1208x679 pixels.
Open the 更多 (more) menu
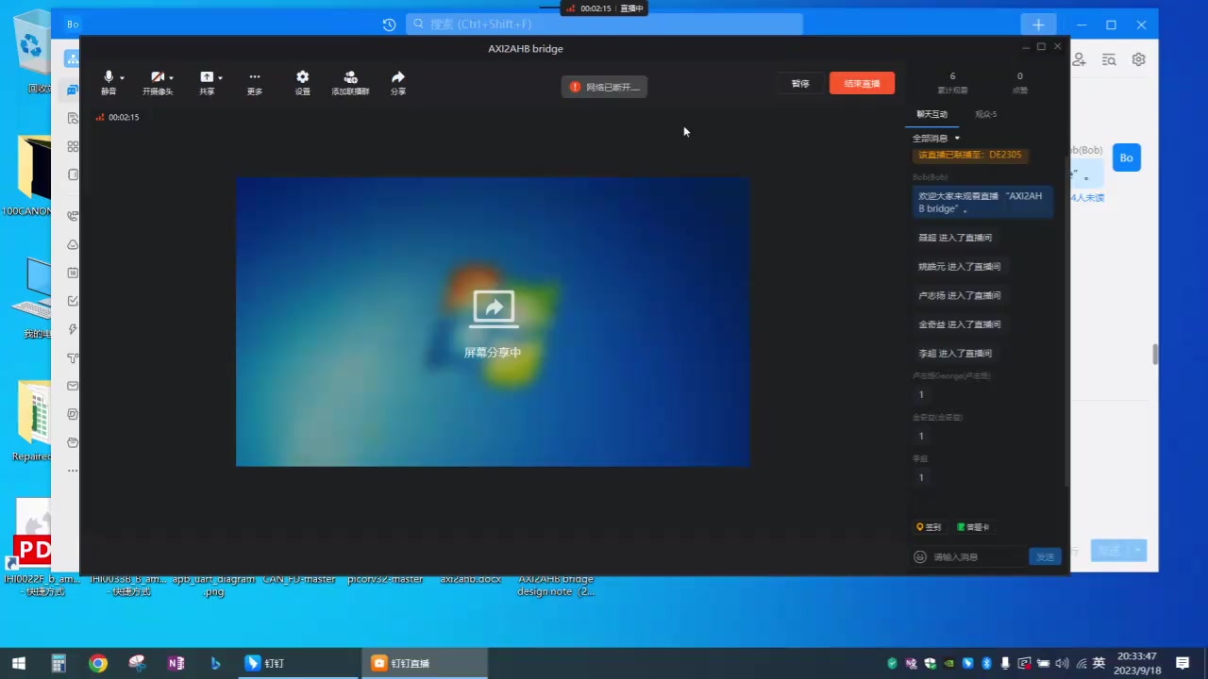pyautogui.click(x=255, y=83)
